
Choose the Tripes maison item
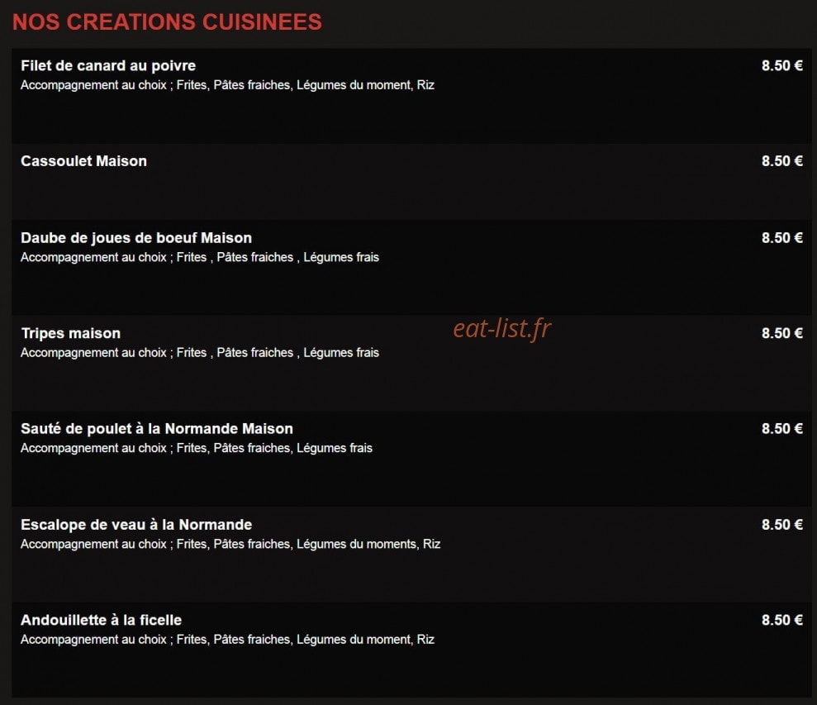[x=71, y=333]
